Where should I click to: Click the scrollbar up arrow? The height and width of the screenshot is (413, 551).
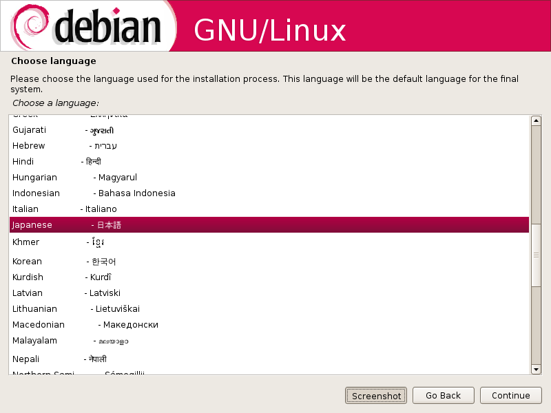coord(536,121)
